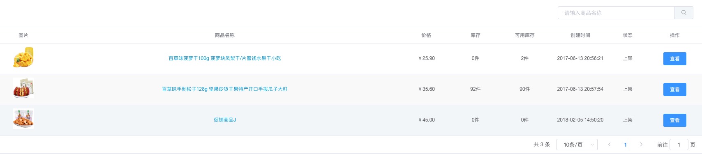Focus the 请输入商品名称 search field

(616, 13)
